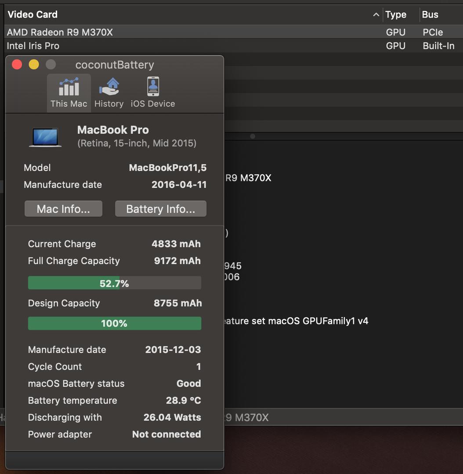Click the Battery temperature value 28.9 °C
Viewport: 463px width, 474px height.
coord(183,400)
